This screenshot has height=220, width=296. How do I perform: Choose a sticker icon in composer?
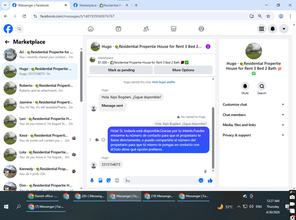[108, 180]
